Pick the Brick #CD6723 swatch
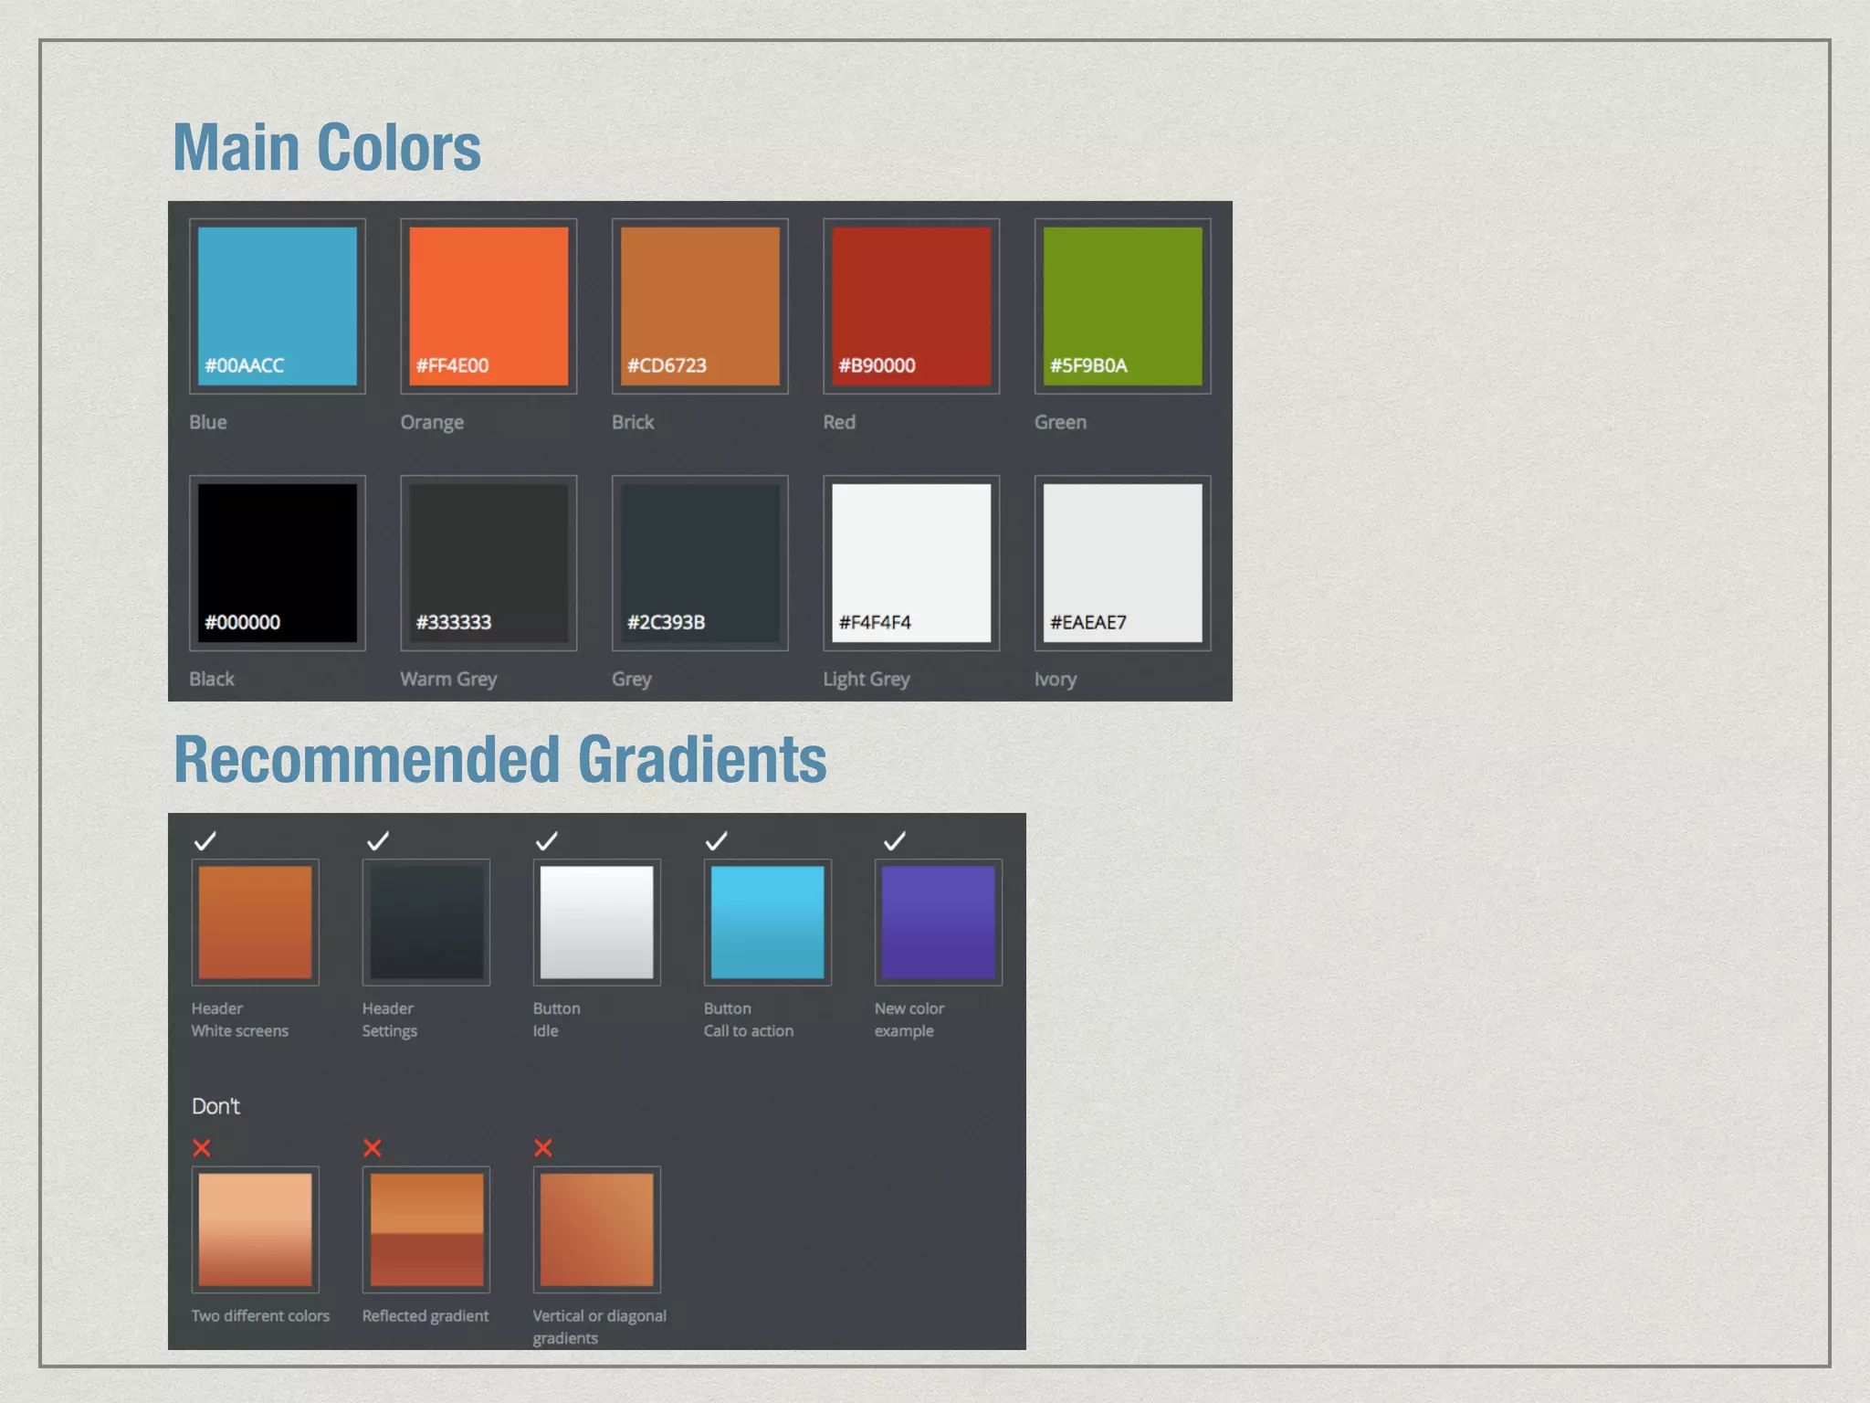The height and width of the screenshot is (1403, 1870). 700,306
